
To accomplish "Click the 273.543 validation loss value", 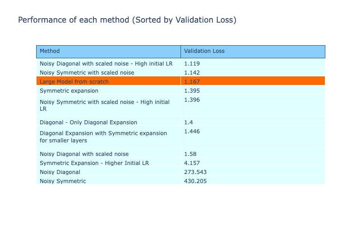I will coord(195,172).
